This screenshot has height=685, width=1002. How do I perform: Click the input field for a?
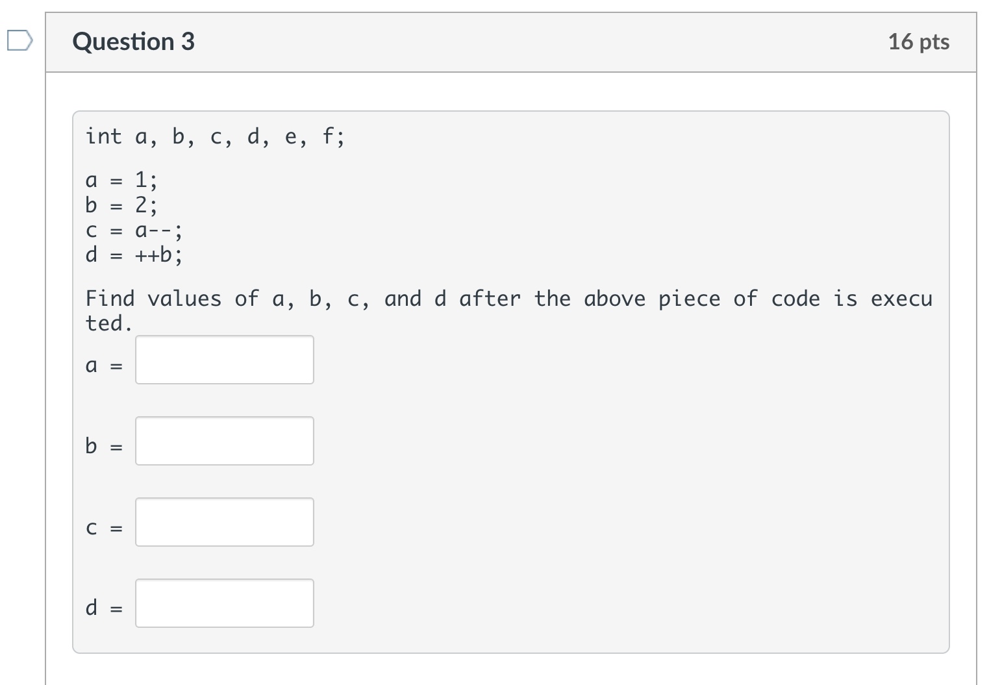tap(224, 360)
